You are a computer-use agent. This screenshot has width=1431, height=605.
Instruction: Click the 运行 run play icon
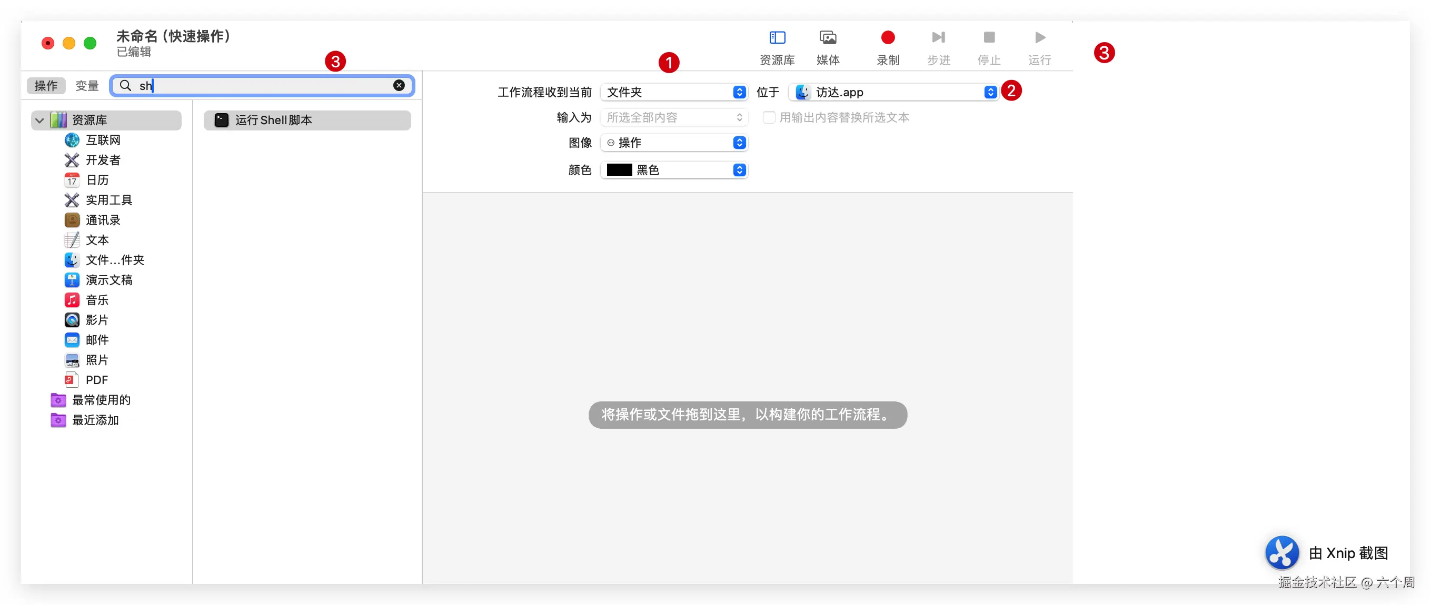(1039, 38)
